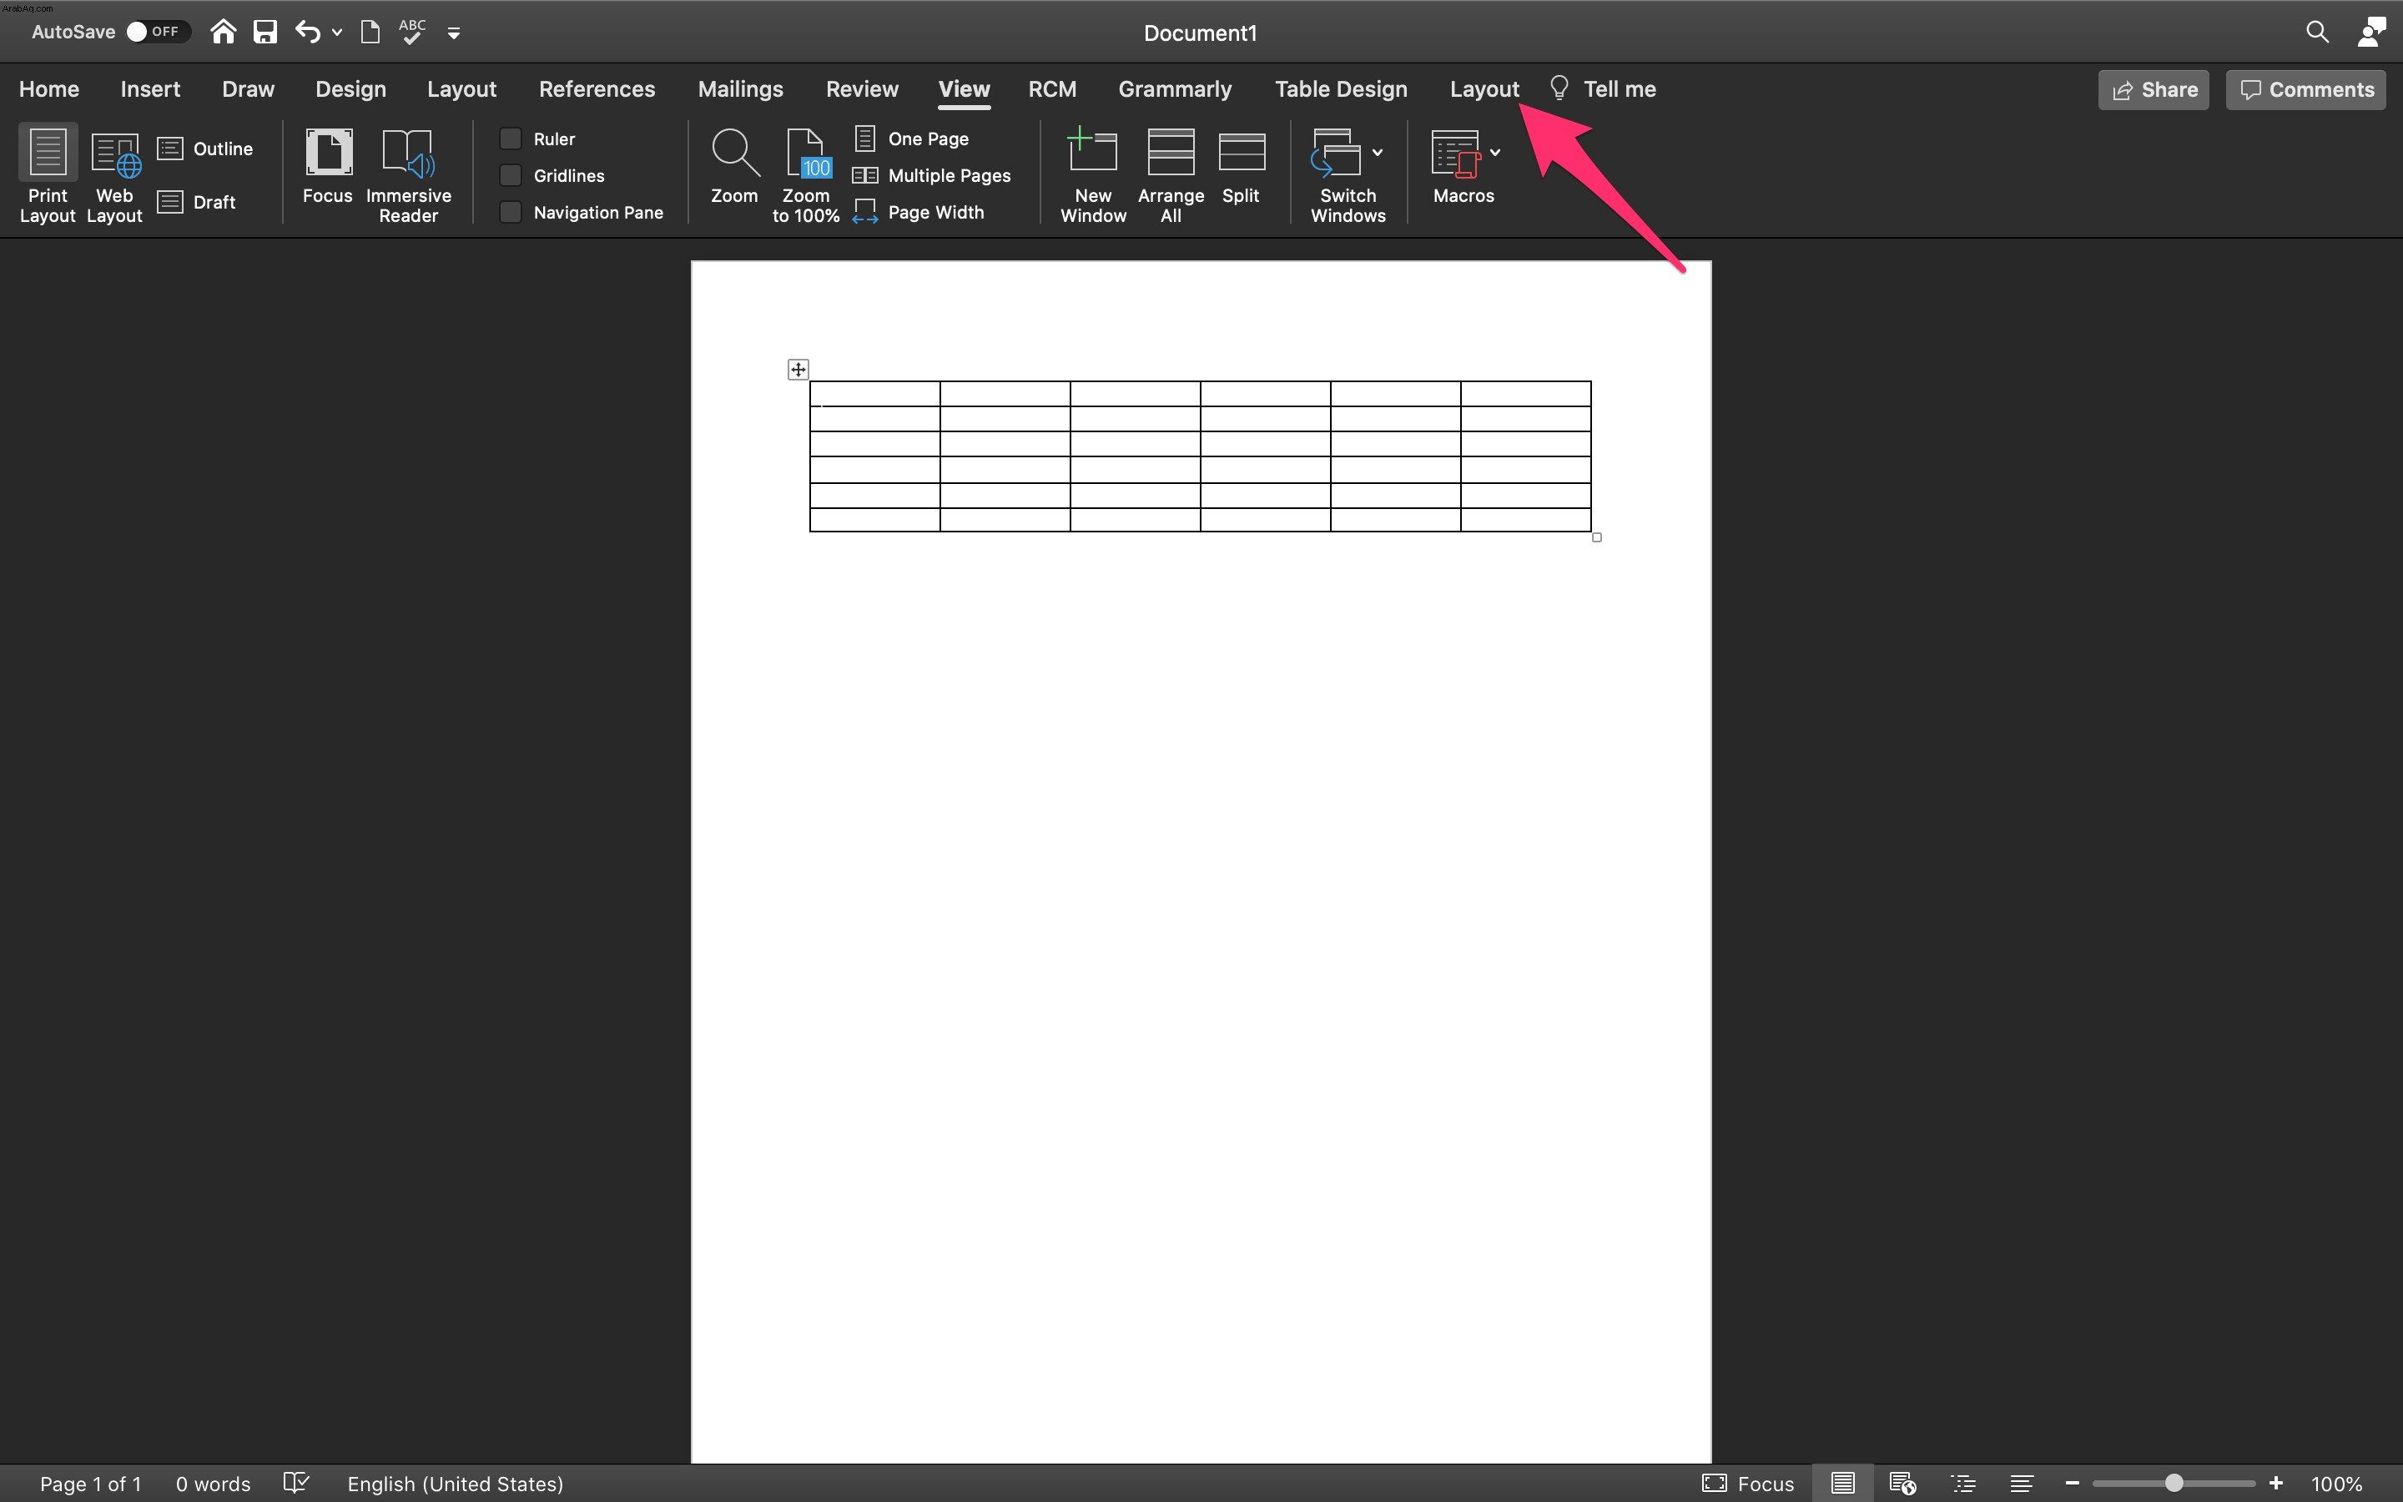The height and width of the screenshot is (1502, 2403).
Task: Split the document window
Action: [1242, 167]
